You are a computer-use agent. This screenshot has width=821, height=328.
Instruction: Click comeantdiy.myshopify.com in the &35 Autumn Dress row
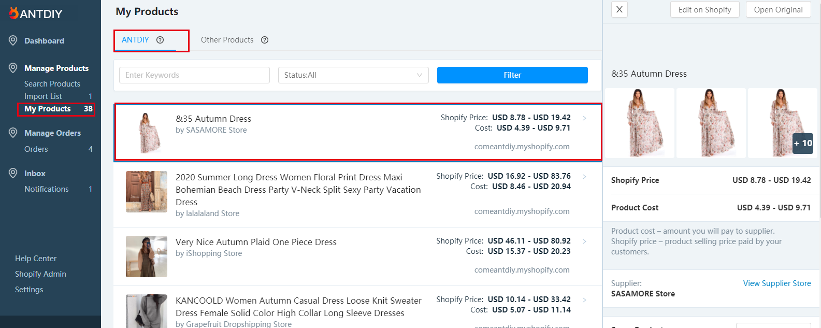[522, 147]
